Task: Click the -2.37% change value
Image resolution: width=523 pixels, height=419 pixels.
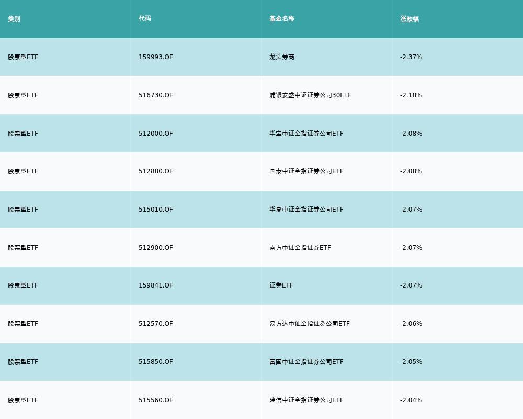Action: click(411, 57)
